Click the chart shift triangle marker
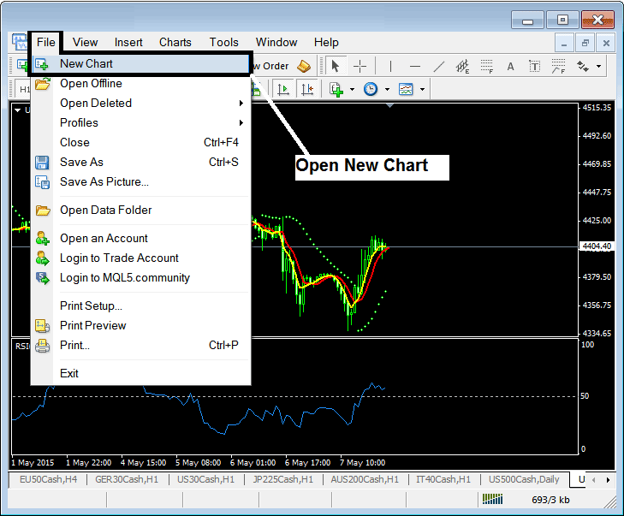The image size is (624, 516). [390, 106]
